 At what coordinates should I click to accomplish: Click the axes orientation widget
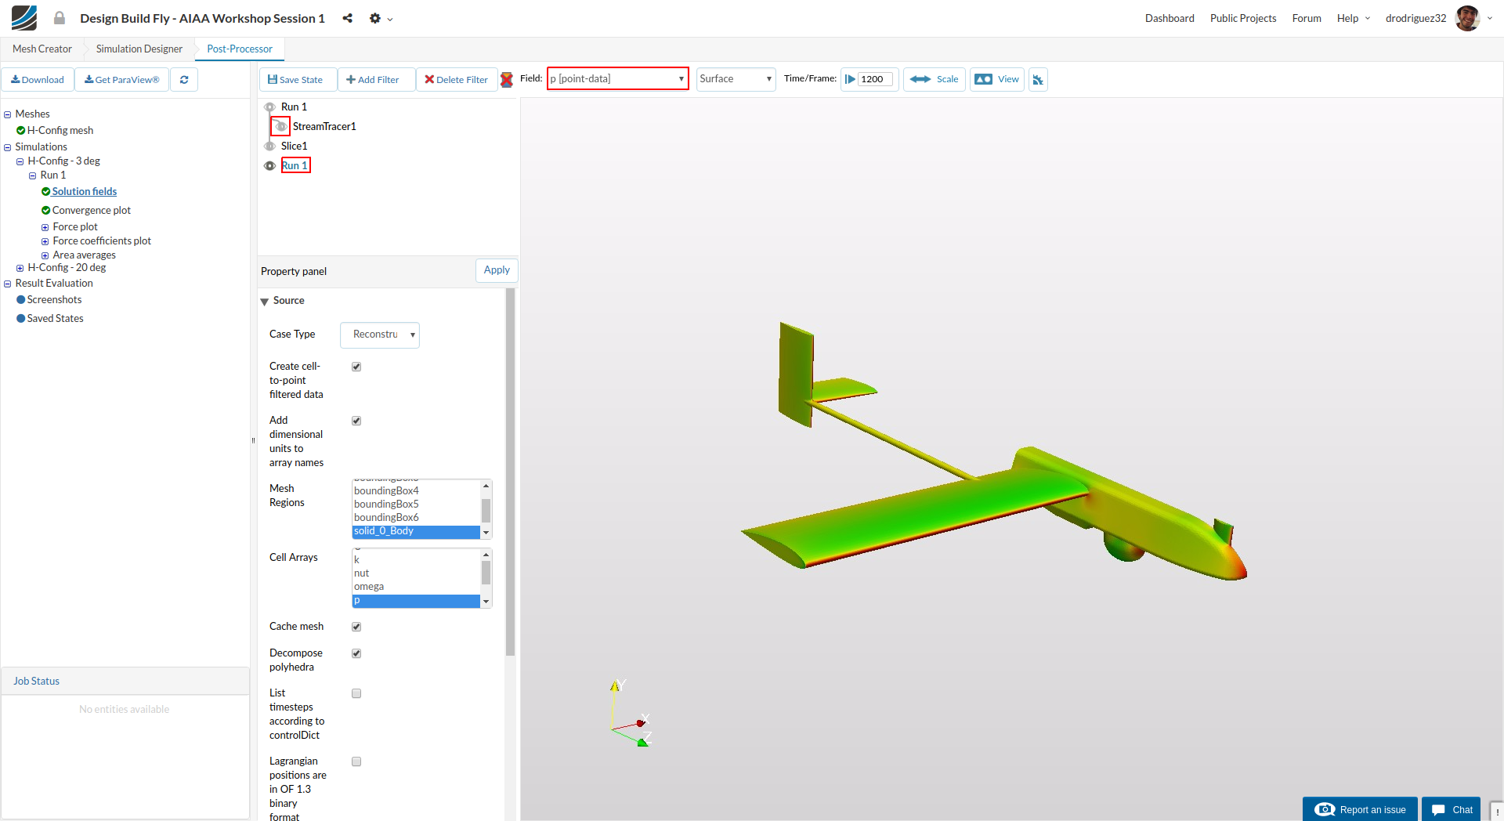click(631, 713)
